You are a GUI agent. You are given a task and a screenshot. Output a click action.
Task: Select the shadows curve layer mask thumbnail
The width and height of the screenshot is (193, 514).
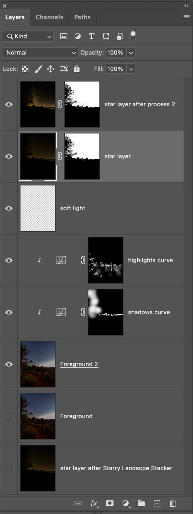106,312
